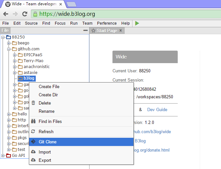221x169 pixels.
Task: Close the Start Page tab
Action: tap(121, 31)
